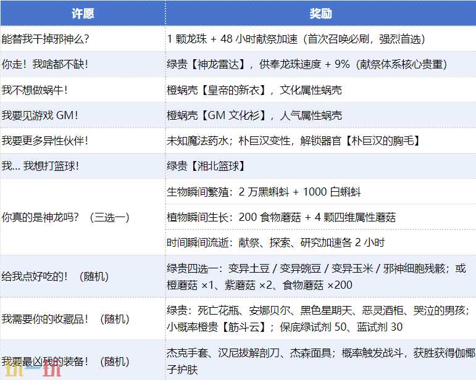
Task: Click the row 生物瞬间繁殖：2 万黑蝌蚪
Action: pos(321,192)
